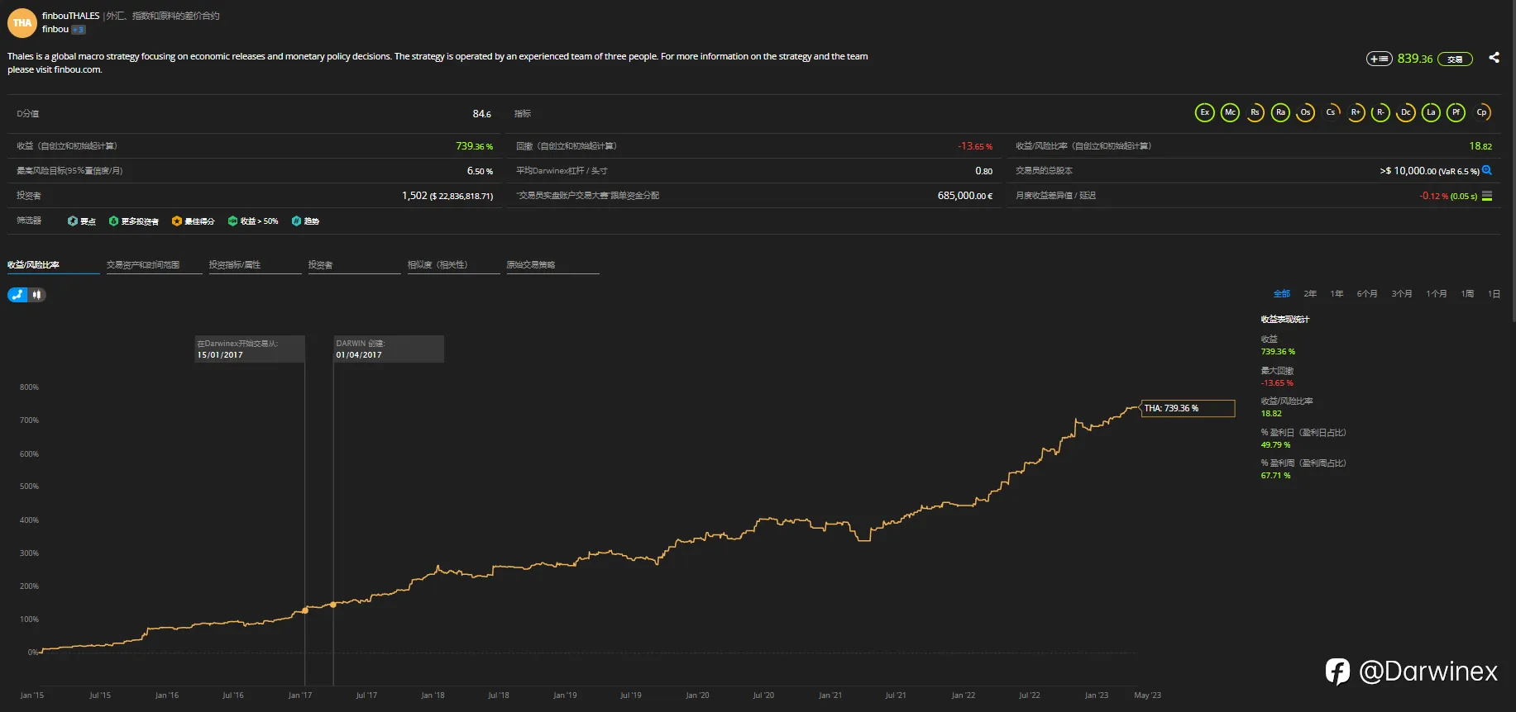Open the Dc attribute badge

coord(1406,112)
